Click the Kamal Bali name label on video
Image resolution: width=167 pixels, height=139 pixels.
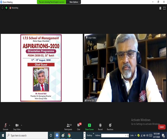(91, 100)
